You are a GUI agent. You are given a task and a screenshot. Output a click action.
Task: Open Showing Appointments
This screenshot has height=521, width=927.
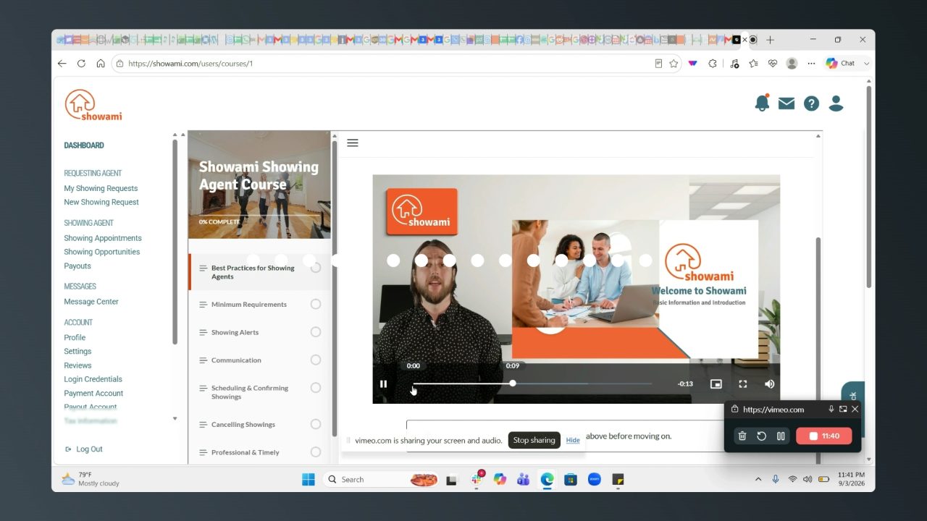[x=103, y=238]
